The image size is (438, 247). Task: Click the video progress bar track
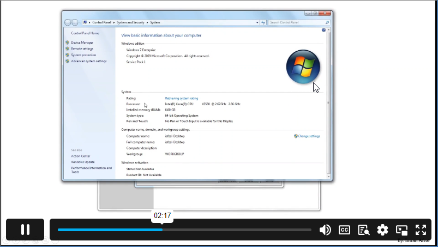click(184, 230)
